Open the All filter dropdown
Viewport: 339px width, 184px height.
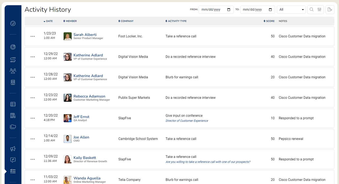pos(291,9)
